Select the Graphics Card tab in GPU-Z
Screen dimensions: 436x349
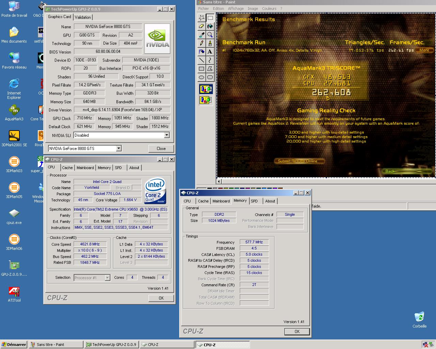pyautogui.click(x=60, y=17)
